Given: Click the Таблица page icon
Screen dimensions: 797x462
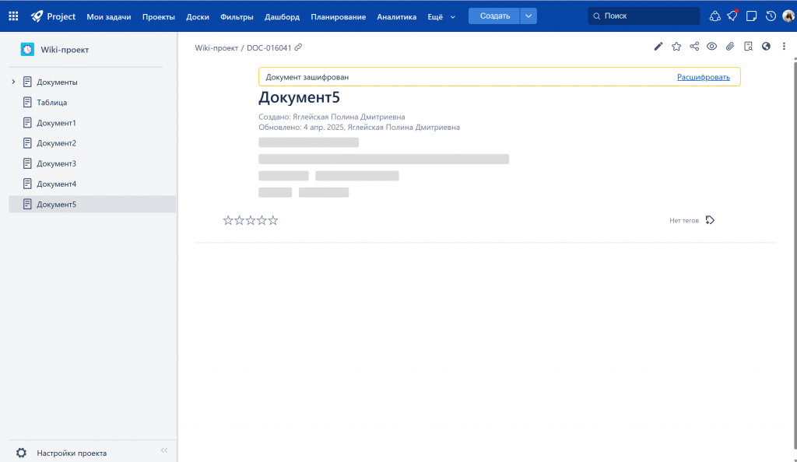Looking at the screenshot, I should click(27, 102).
